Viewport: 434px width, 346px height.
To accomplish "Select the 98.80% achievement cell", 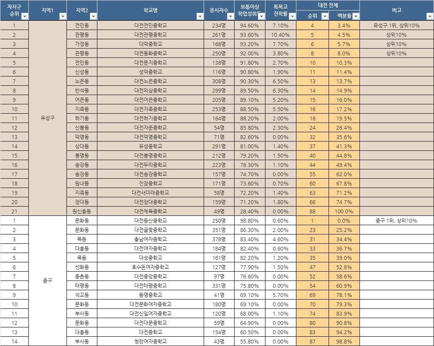I will [x=250, y=221].
